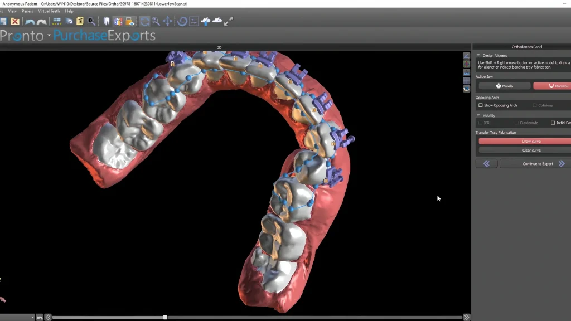Enable Show Opposing Arch
The width and height of the screenshot is (571, 321).
pyautogui.click(x=481, y=105)
